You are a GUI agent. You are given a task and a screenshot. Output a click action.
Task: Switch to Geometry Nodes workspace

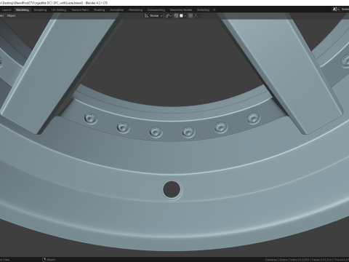(181, 10)
